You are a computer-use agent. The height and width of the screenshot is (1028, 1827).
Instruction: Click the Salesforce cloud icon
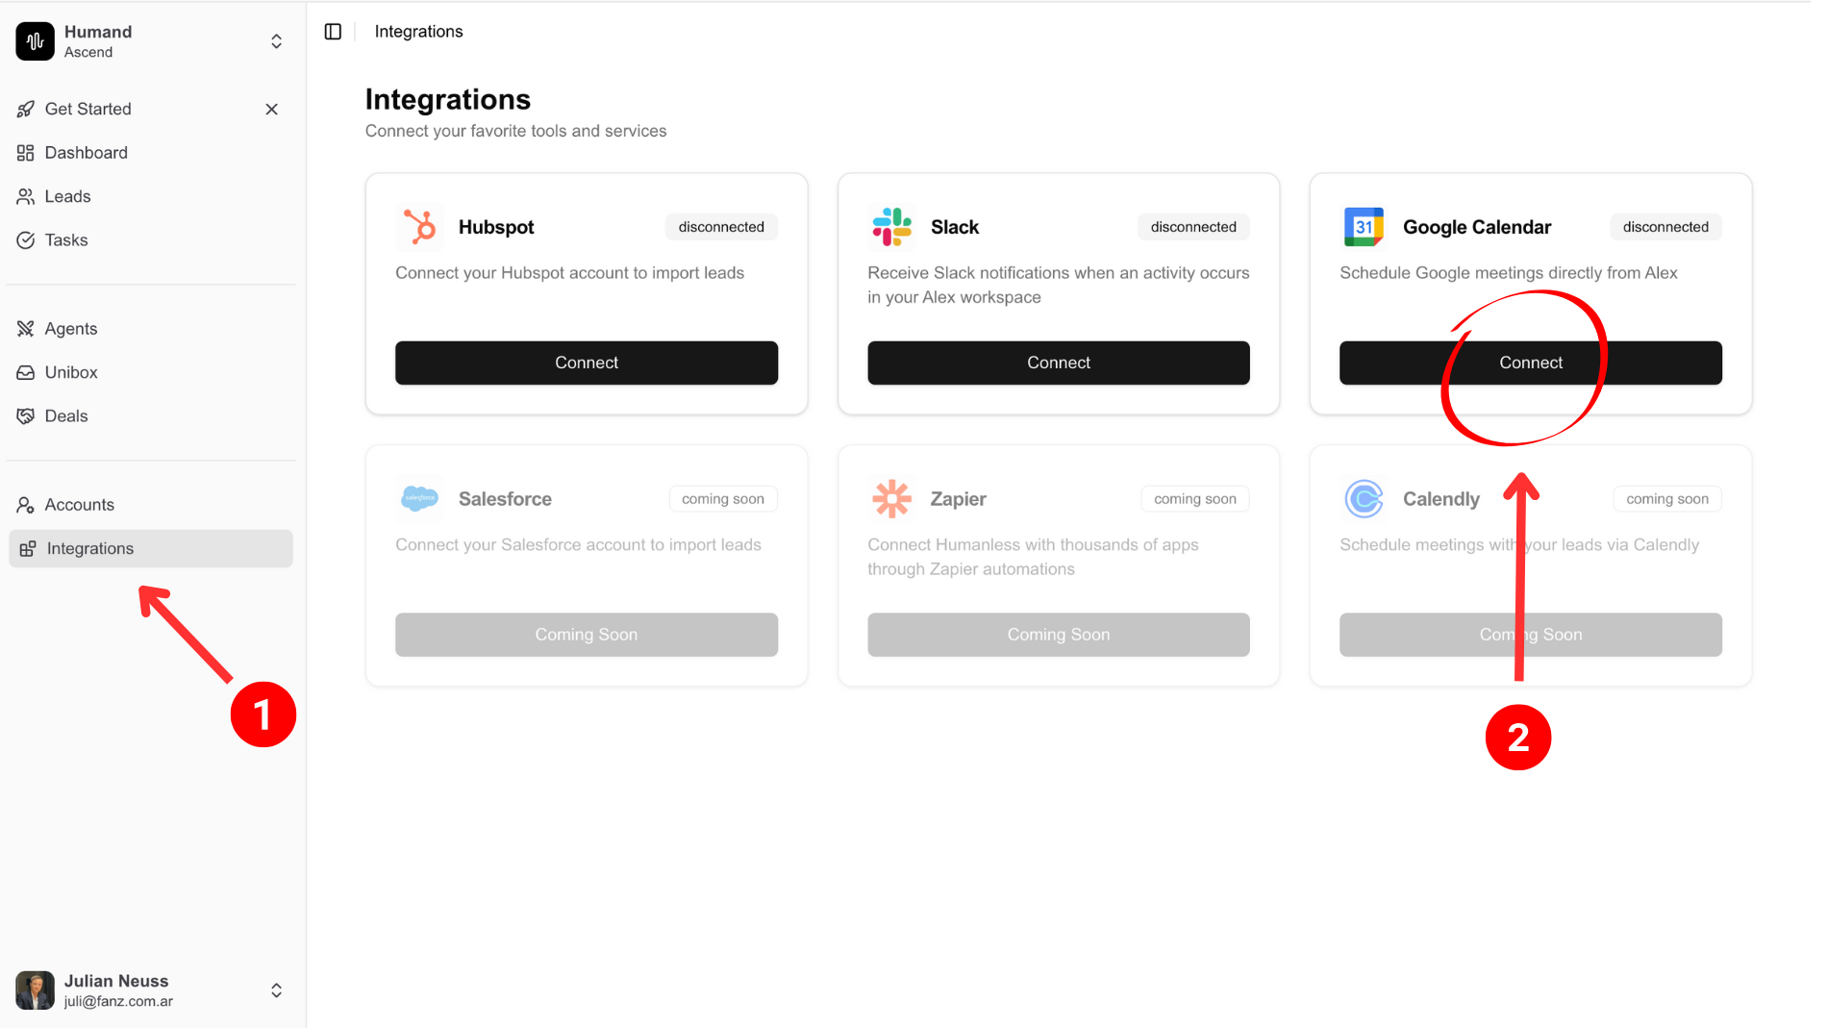419,498
